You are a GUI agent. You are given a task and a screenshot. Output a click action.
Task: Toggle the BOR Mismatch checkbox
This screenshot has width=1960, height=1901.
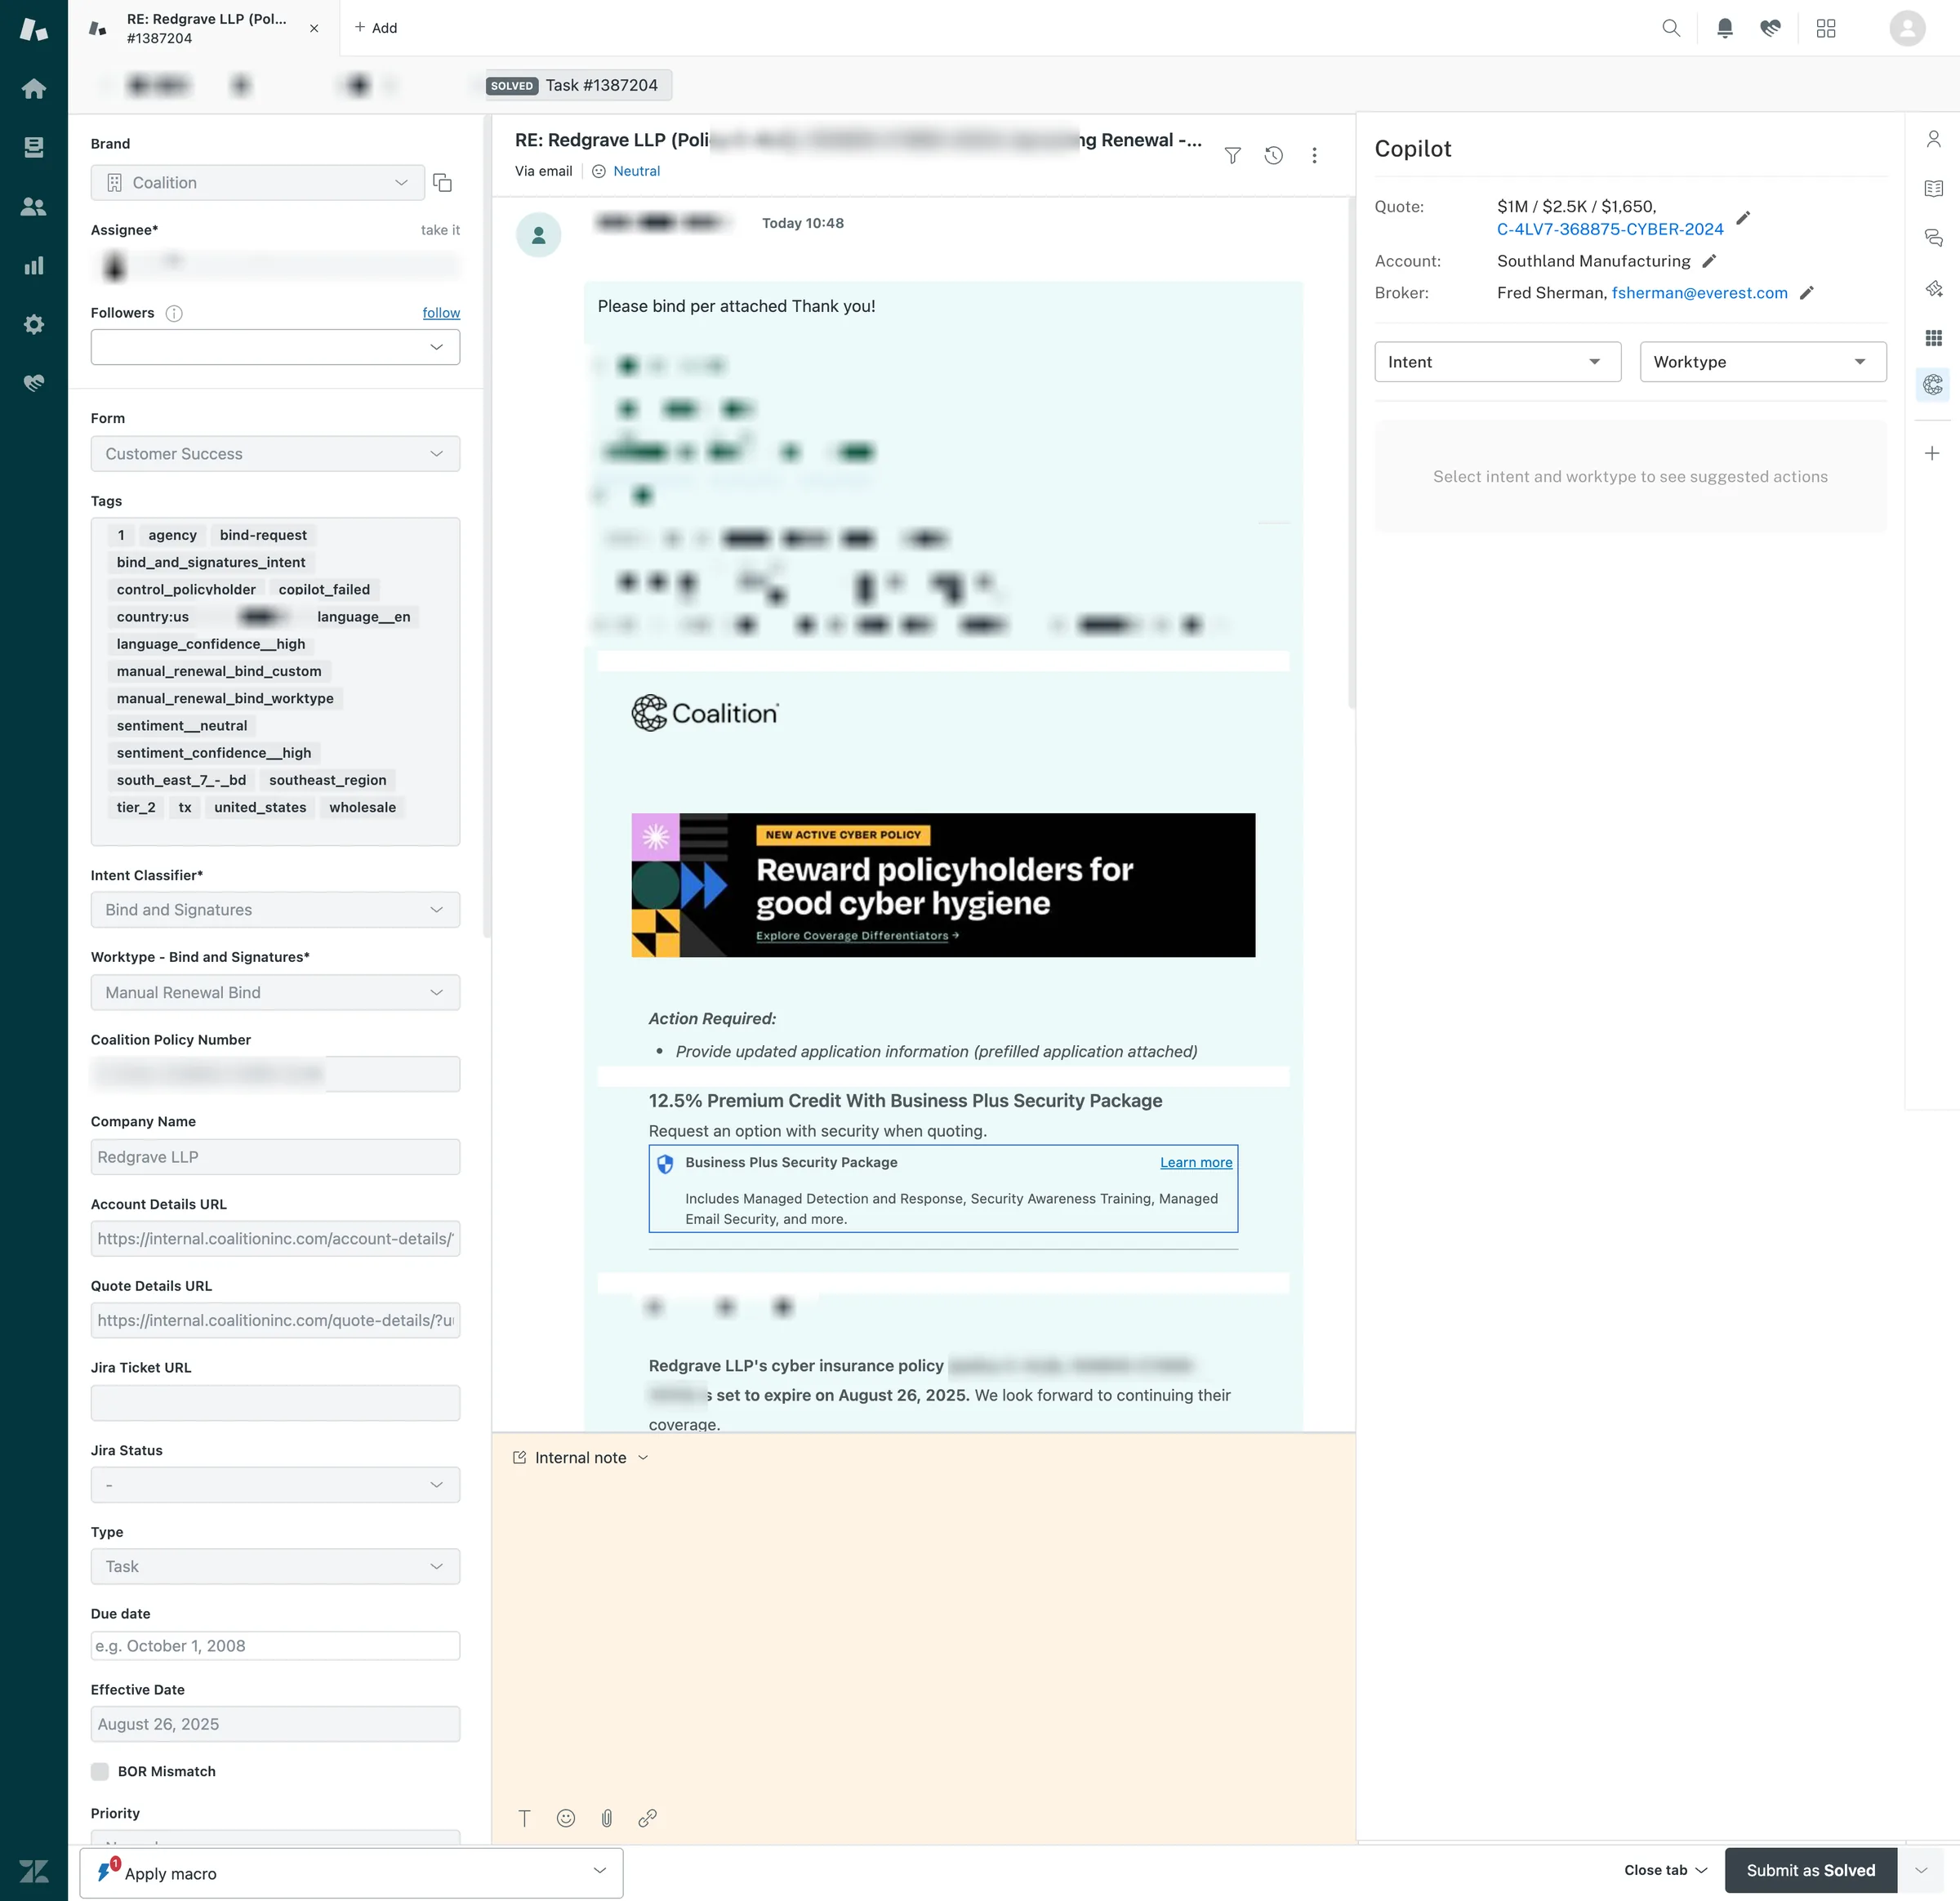[100, 1771]
